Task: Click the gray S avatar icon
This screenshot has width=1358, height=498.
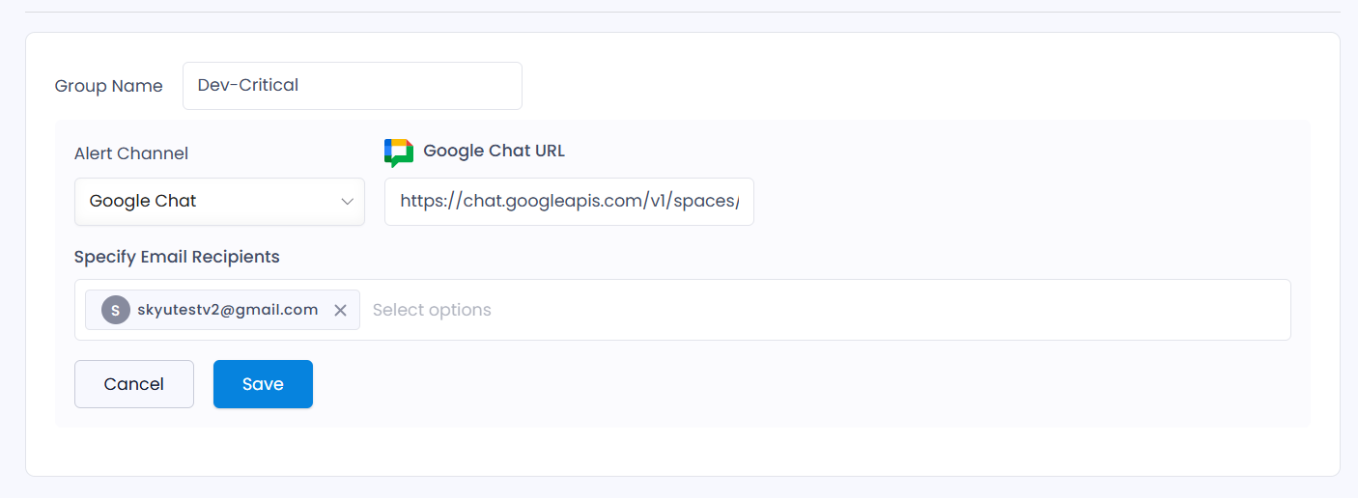Action: tap(116, 310)
